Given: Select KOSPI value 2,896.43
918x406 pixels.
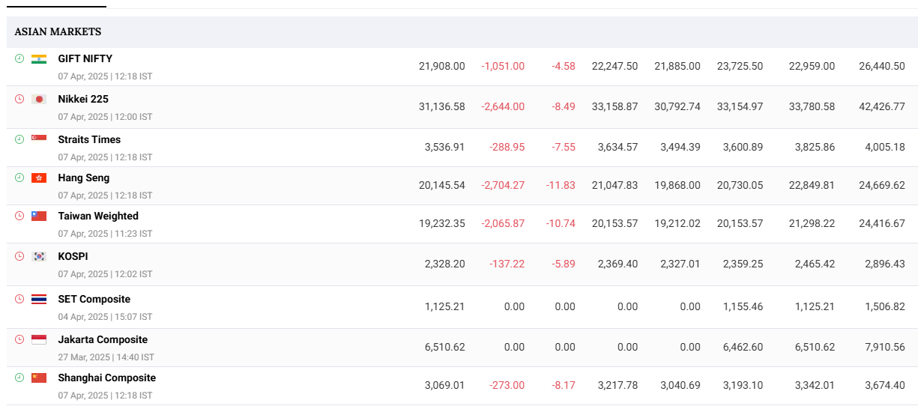Looking at the screenshot, I should [x=885, y=264].
